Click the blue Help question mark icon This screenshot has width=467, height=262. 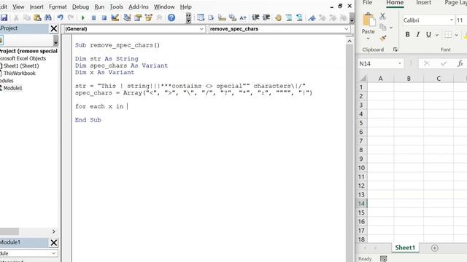pyautogui.click(x=171, y=17)
